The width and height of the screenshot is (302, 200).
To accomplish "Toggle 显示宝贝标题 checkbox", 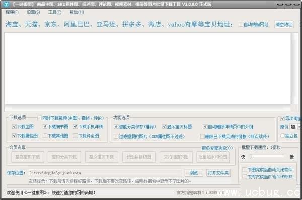I will 164,126.
